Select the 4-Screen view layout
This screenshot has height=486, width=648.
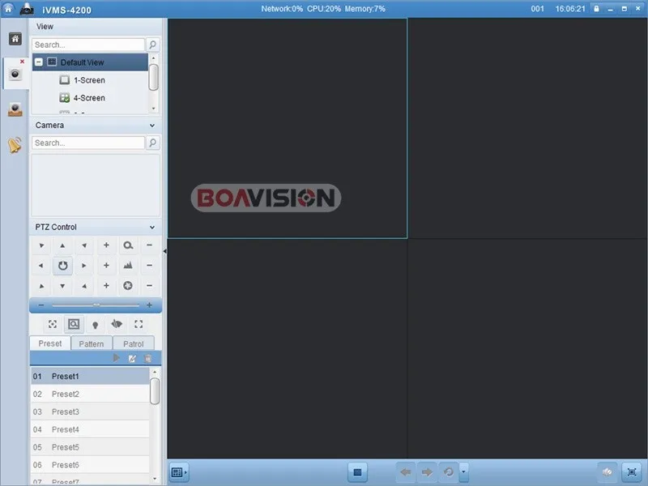tap(89, 98)
